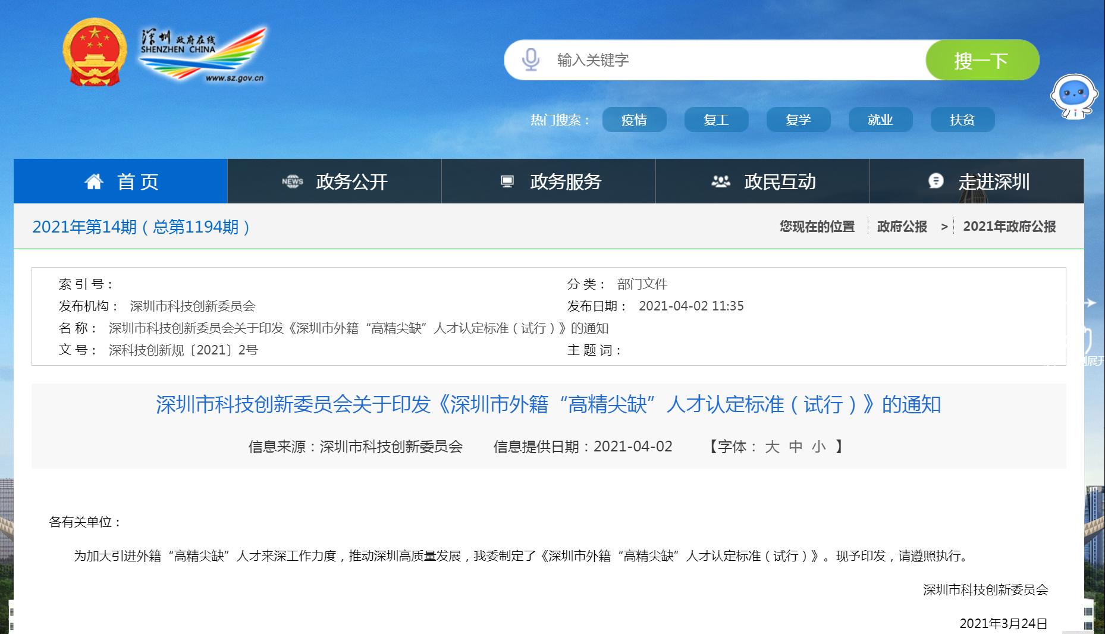Set font size to small (小)
The height and width of the screenshot is (634, 1105).
[819, 447]
